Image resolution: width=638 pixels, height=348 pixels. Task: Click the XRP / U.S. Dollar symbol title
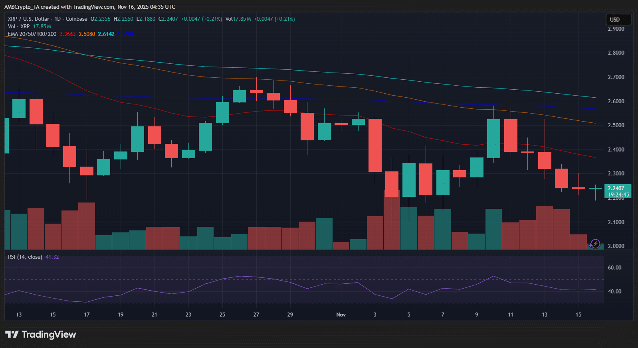[x=28, y=19]
